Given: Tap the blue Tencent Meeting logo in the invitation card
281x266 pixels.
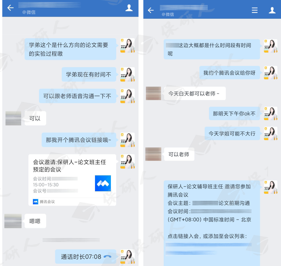Looking at the screenshot, I should [x=103, y=183].
